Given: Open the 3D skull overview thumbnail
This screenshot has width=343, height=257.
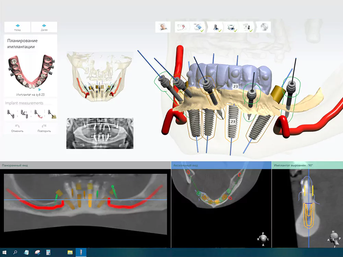Looking at the screenshot, I should [99, 77].
